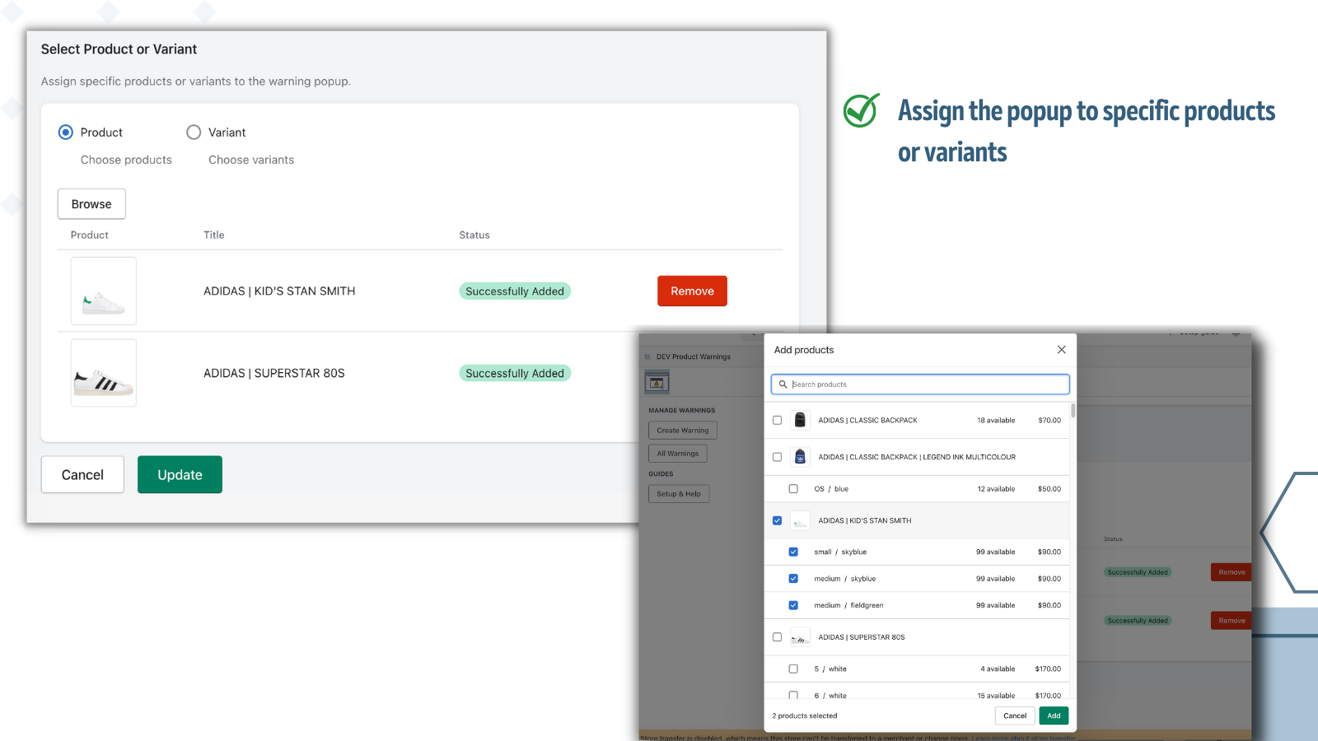Click the 'DEV Product Warnings' app title

pos(694,357)
